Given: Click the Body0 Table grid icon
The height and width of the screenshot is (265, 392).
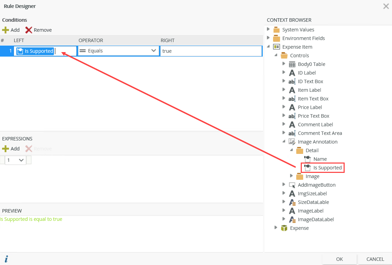Looking at the screenshot, I should point(292,64).
